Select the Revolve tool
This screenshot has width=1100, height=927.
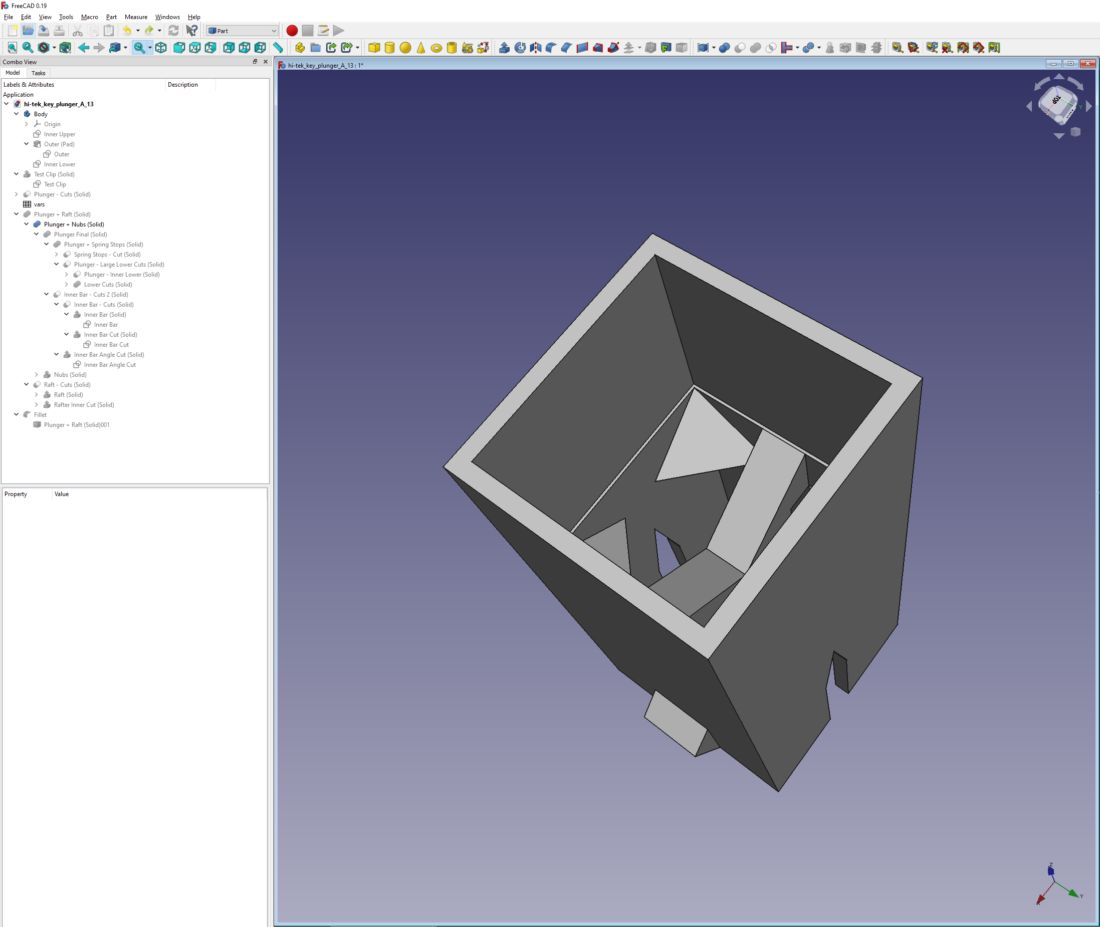[520, 48]
